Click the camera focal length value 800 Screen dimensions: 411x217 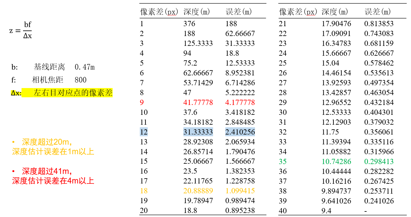pos(81,80)
